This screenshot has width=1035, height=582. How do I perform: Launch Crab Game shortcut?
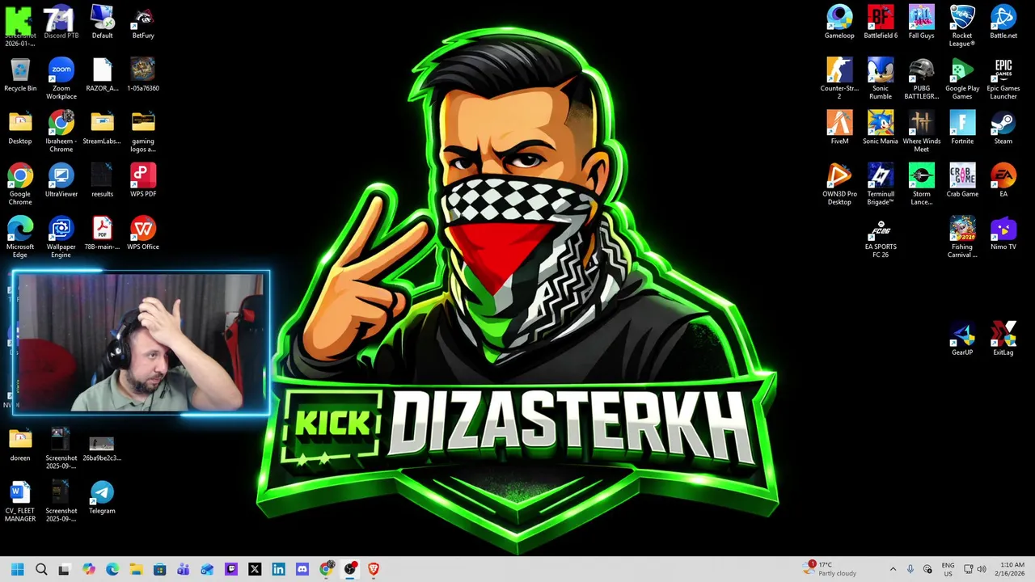click(x=962, y=179)
